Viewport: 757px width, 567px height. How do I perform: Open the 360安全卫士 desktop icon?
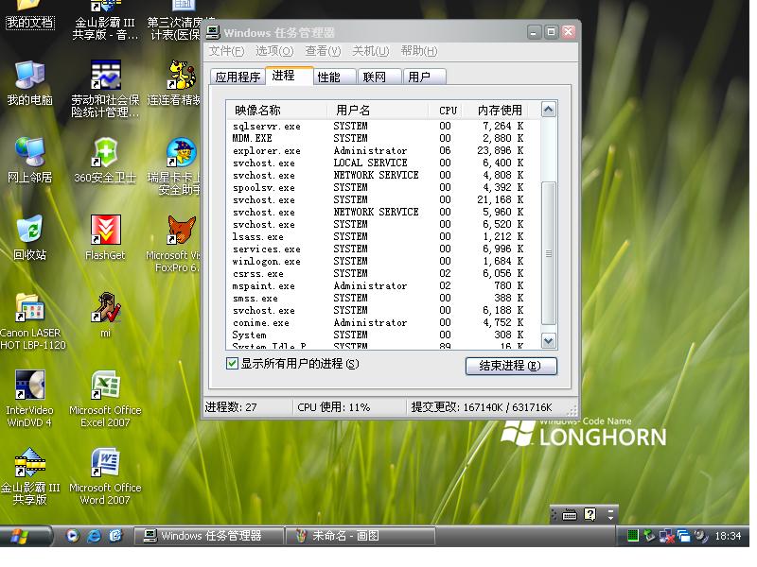pos(105,152)
